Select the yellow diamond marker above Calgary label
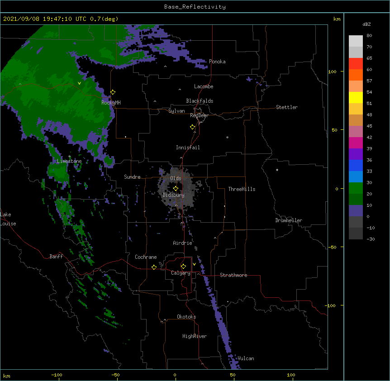The image size is (390, 381). click(183, 267)
